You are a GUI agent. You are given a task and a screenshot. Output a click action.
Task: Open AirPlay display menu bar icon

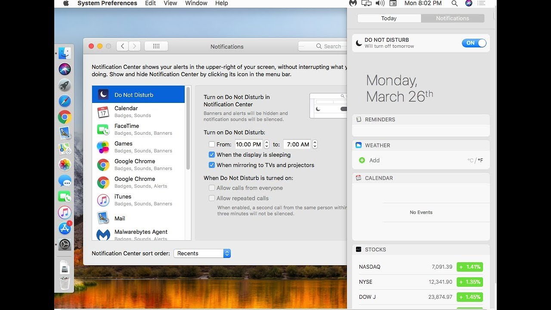pos(366,3)
